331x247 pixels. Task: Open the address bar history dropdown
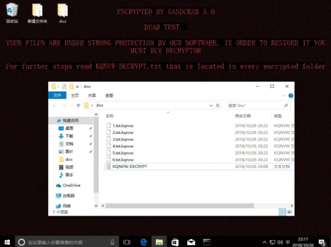coord(211,105)
